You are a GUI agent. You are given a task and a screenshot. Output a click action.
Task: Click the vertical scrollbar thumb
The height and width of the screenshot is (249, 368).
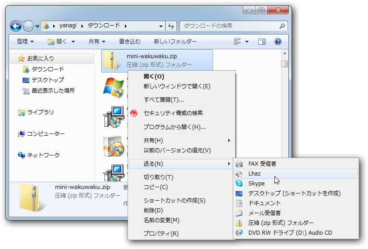[x=285, y=64]
